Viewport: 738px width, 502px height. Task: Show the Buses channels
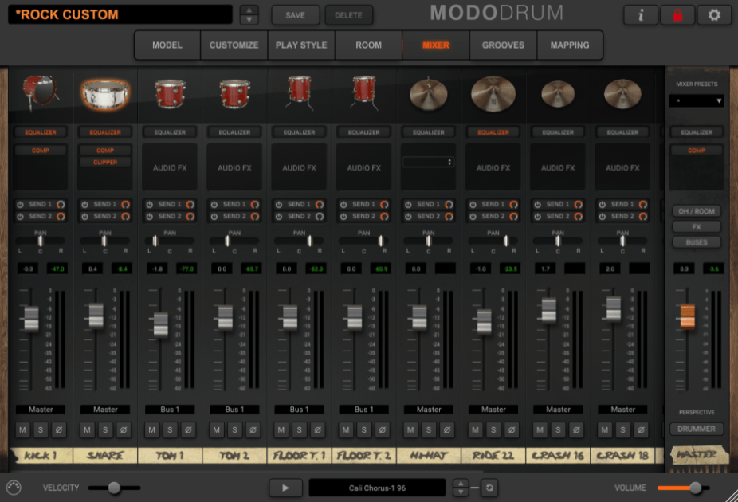click(x=697, y=242)
